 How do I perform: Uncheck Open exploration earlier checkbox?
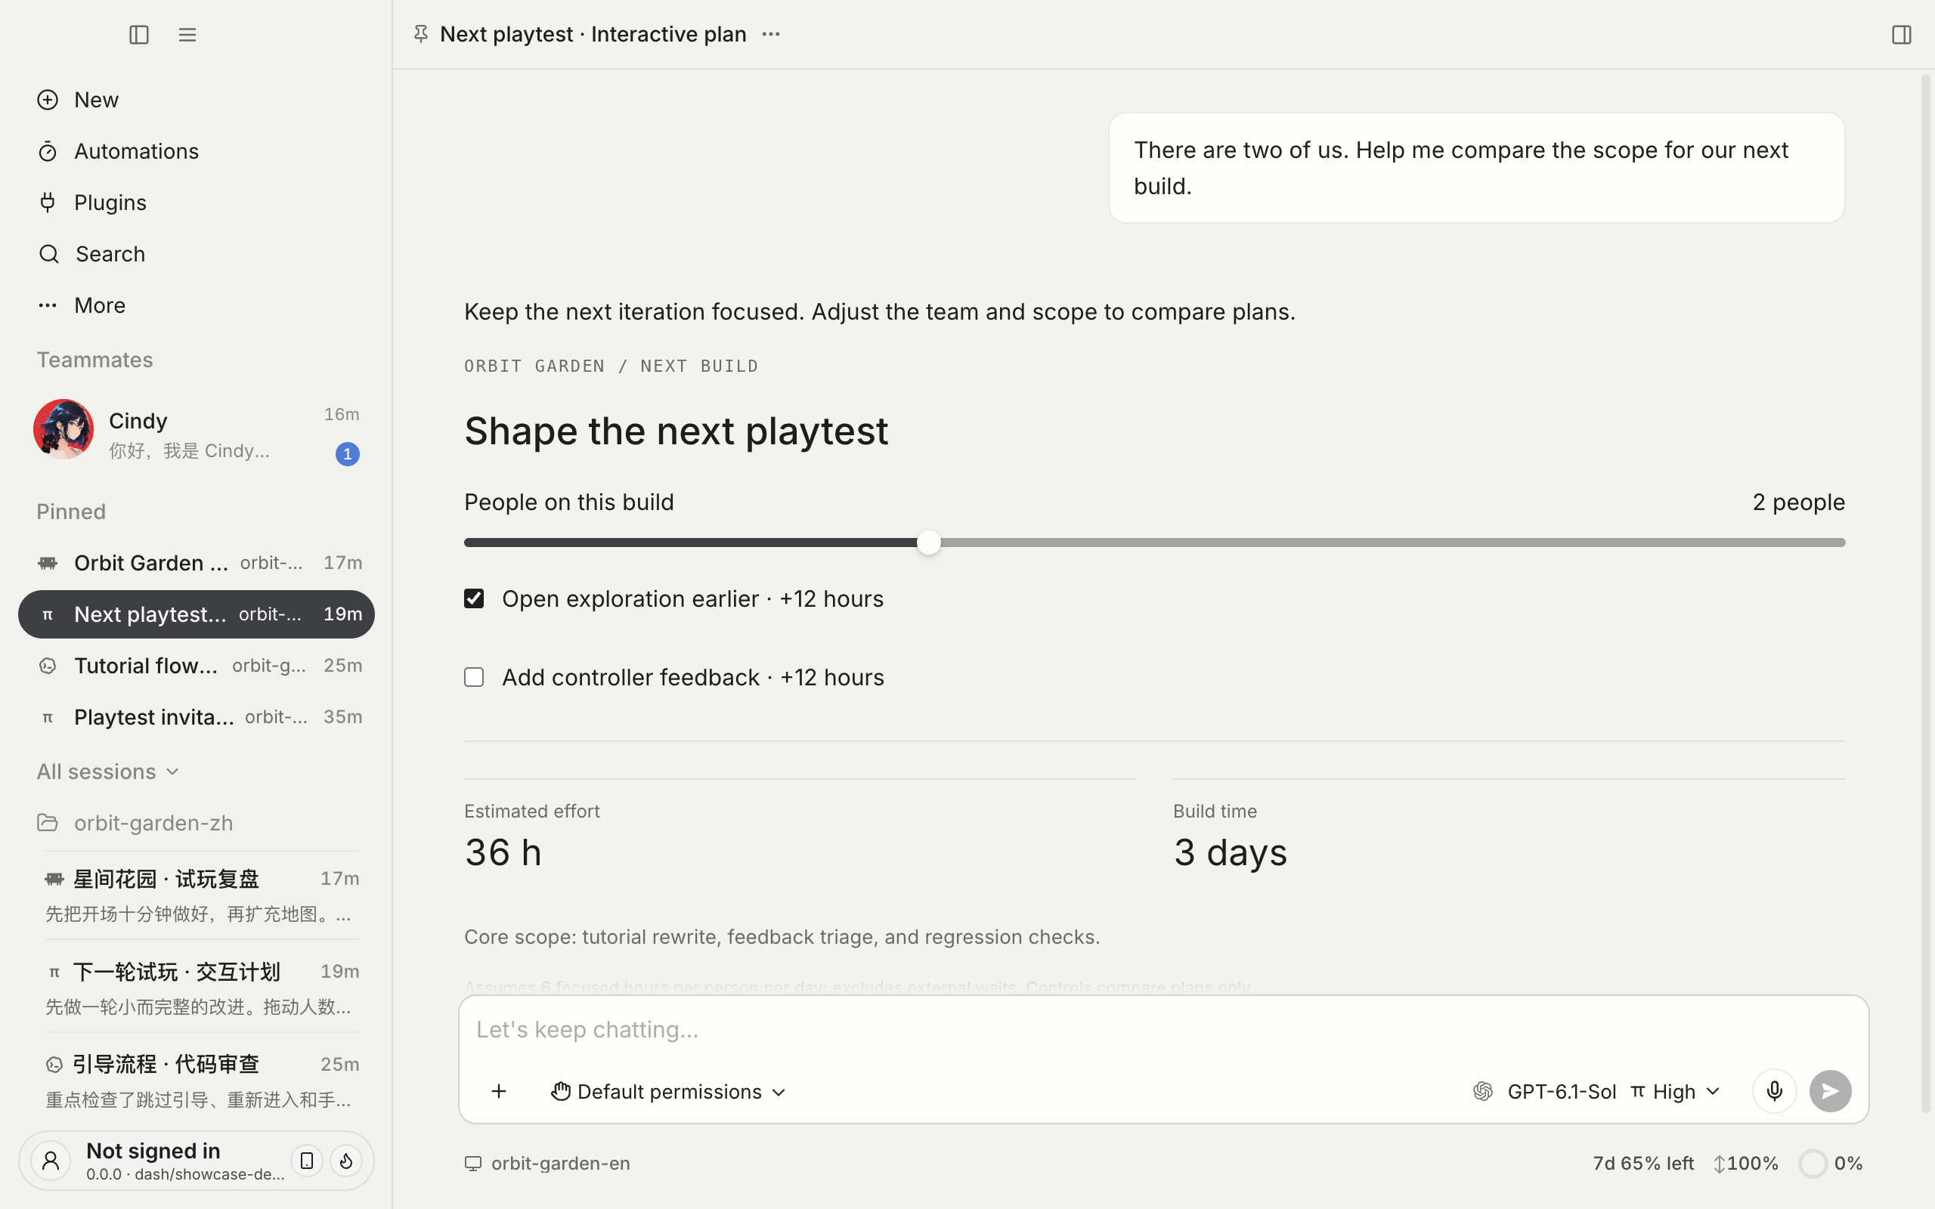[x=474, y=599]
